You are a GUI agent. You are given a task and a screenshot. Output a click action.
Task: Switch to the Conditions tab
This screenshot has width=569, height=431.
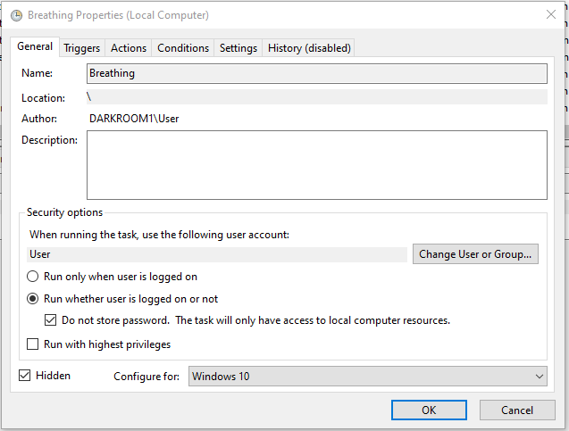pyautogui.click(x=183, y=48)
